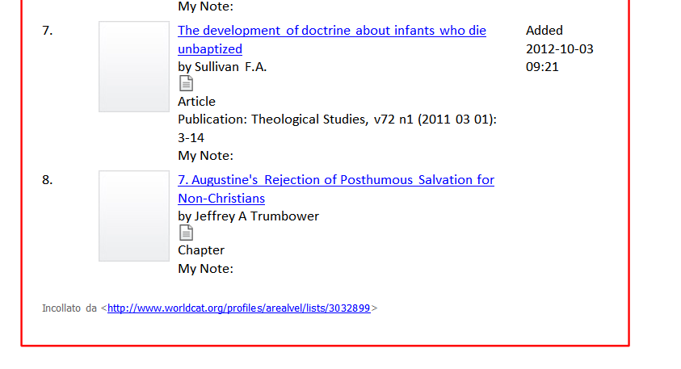Screen dimensions: 681x369
Task: Click the 'Article' type label
Action: [196, 102]
